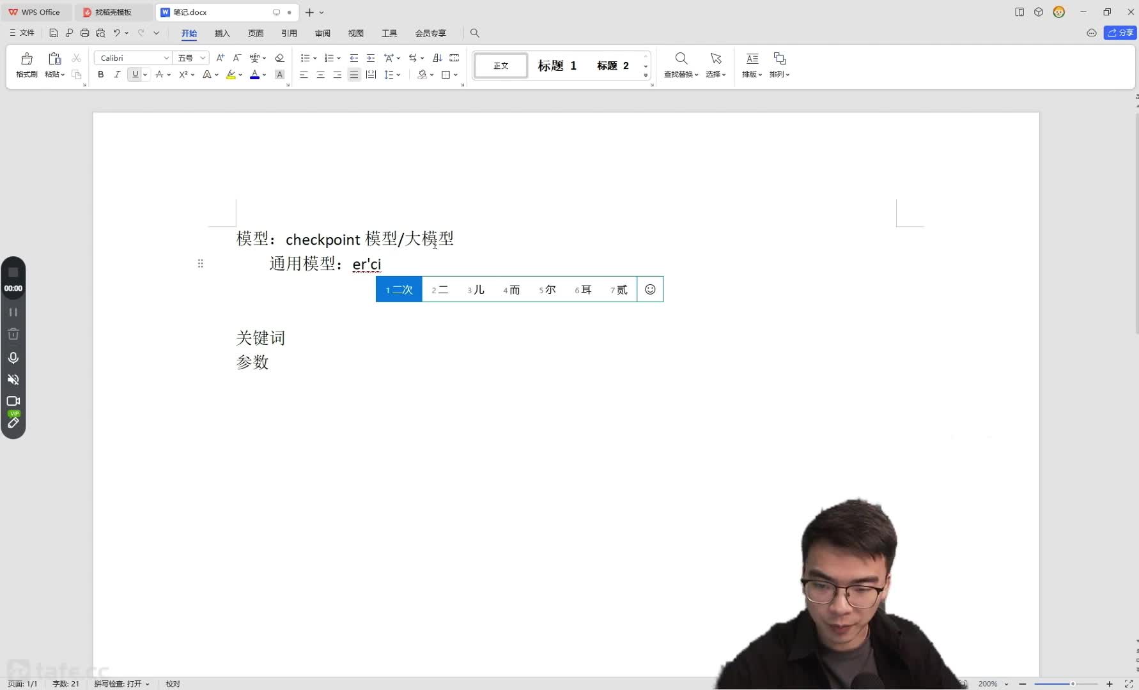Decrease font size with A- icon
The width and height of the screenshot is (1139, 690).
[237, 57]
